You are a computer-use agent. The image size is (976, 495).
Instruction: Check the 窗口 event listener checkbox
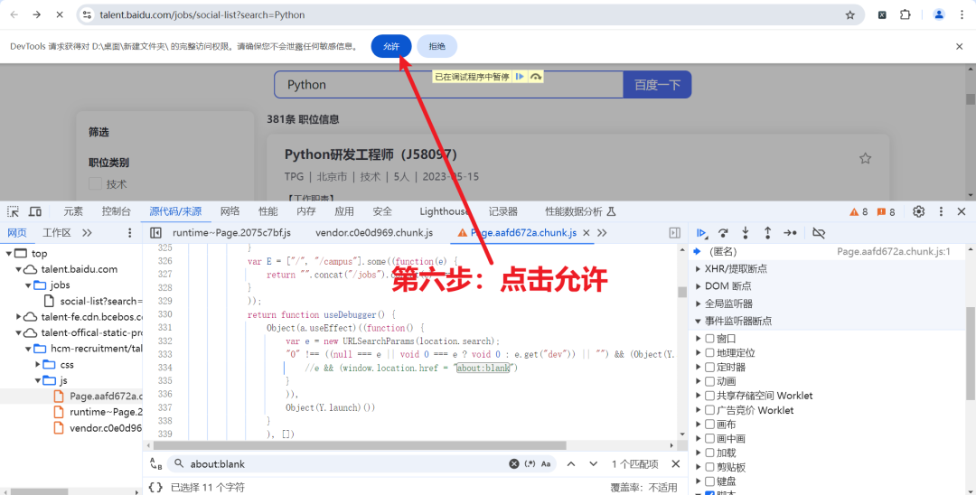(709, 339)
